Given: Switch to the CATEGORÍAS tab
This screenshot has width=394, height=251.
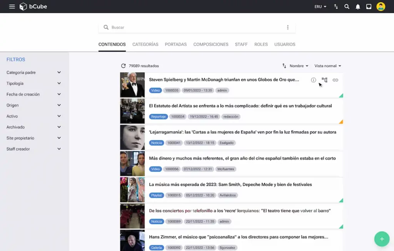Looking at the screenshot, I should [x=145, y=45].
